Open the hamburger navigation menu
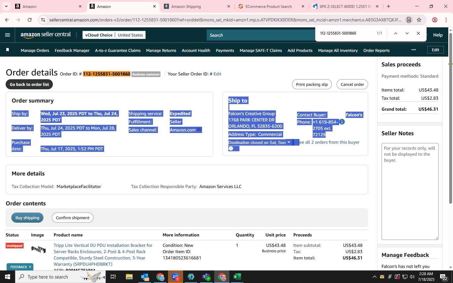Screen dimensions: 453x283 click(8, 35)
